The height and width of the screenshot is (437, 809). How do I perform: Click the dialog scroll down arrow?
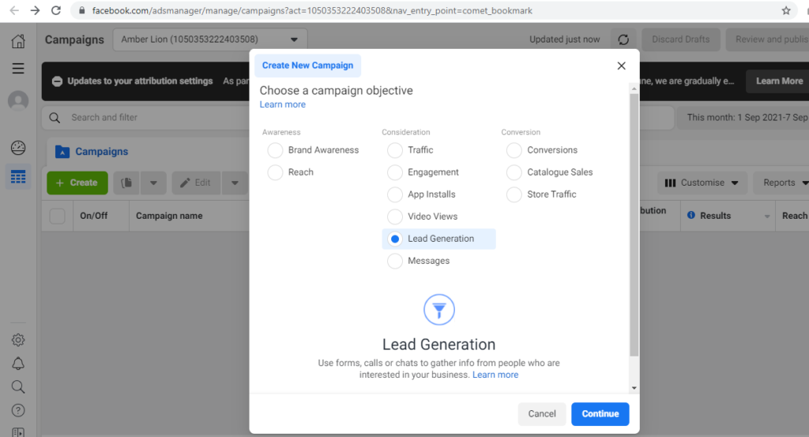coord(634,388)
